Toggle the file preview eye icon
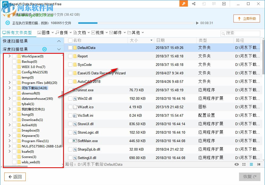Viewport: 265px width, 185px height. click(x=237, y=164)
